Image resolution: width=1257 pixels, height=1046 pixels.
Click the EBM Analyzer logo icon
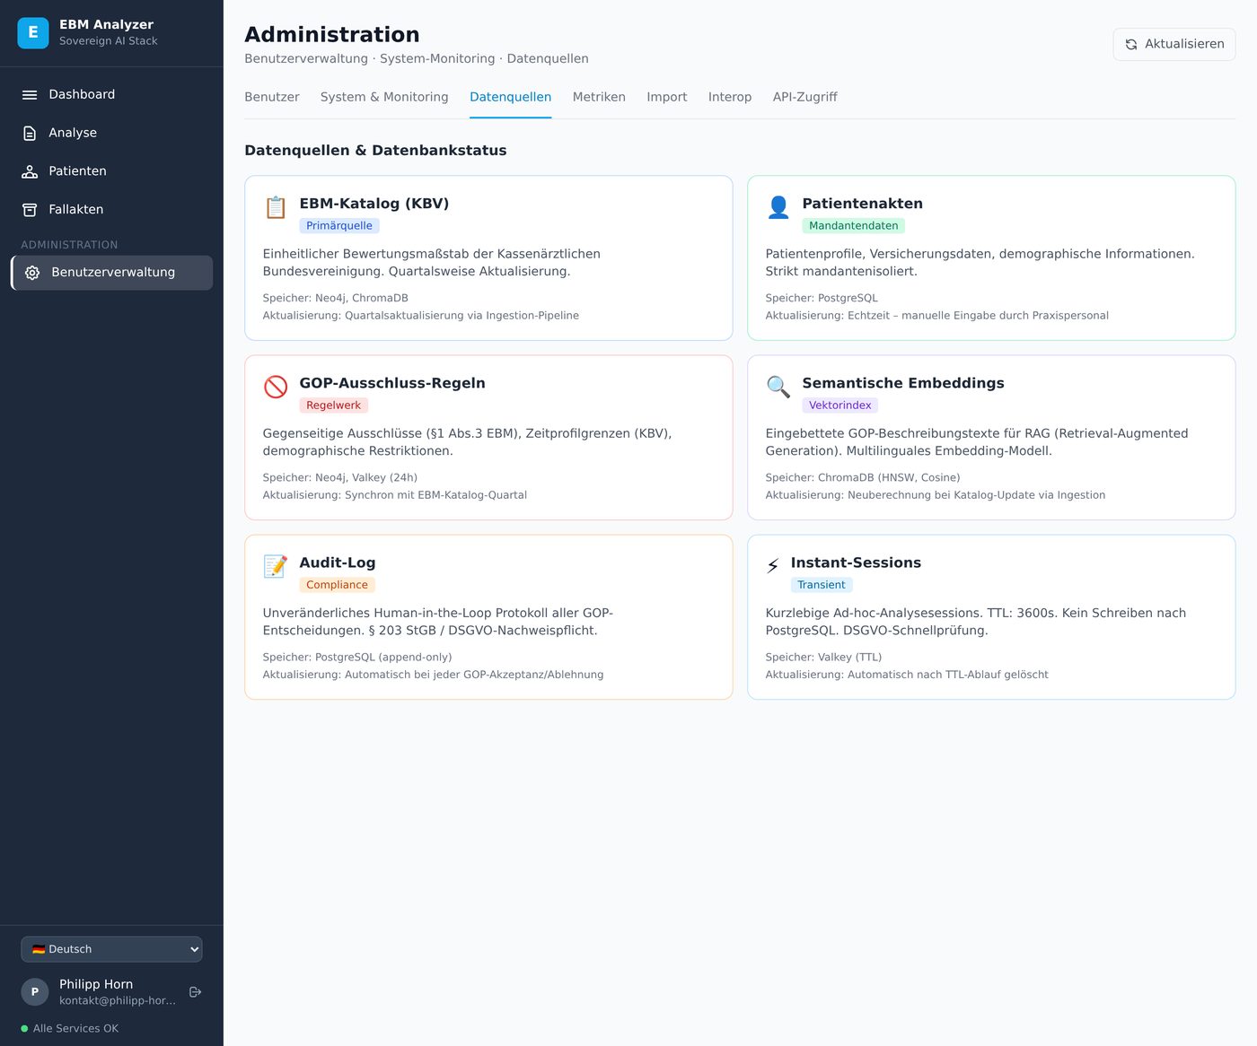[33, 33]
